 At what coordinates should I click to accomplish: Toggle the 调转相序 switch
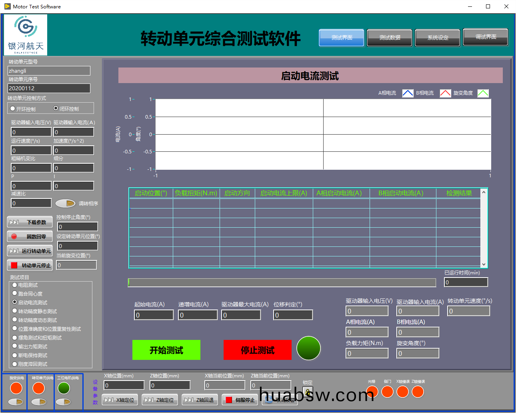click(x=65, y=203)
